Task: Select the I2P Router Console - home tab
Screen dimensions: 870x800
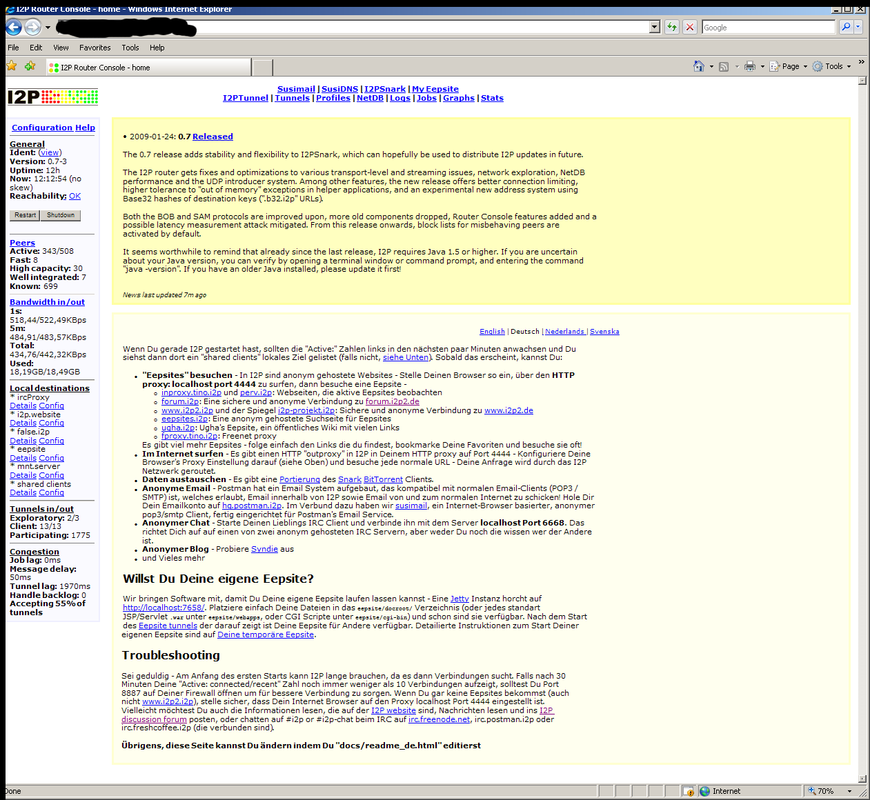Action: tap(148, 68)
